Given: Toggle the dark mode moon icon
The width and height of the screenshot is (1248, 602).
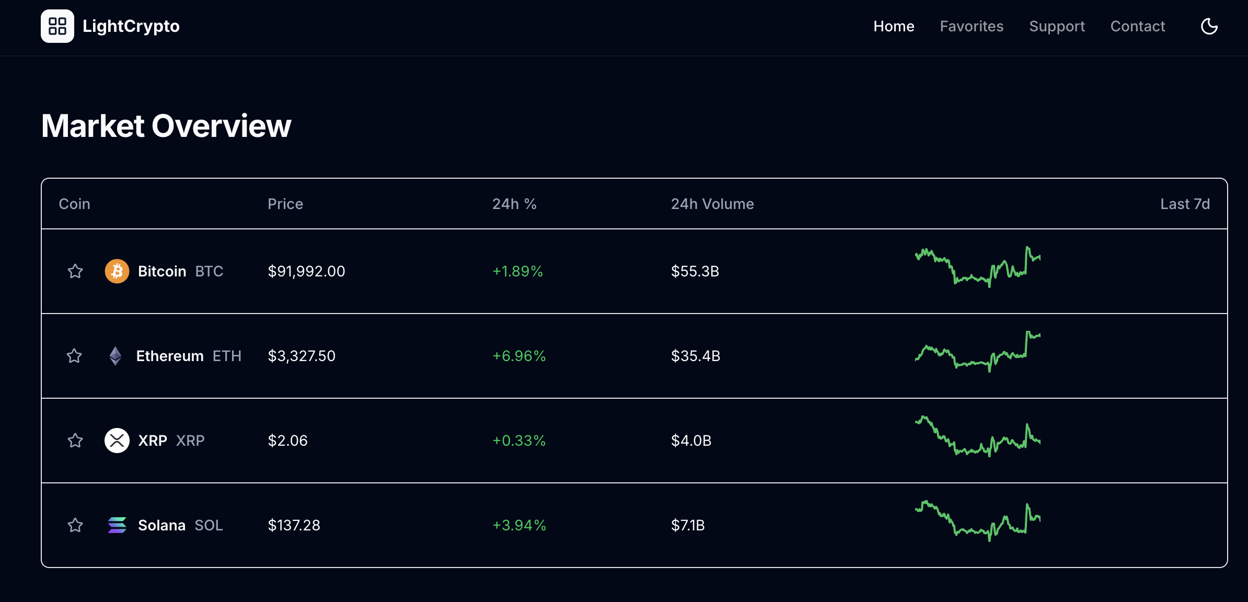Looking at the screenshot, I should pos(1209,26).
